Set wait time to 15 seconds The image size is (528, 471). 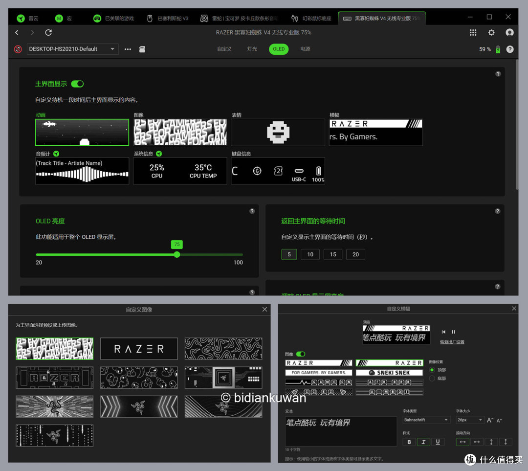click(333, 254)
